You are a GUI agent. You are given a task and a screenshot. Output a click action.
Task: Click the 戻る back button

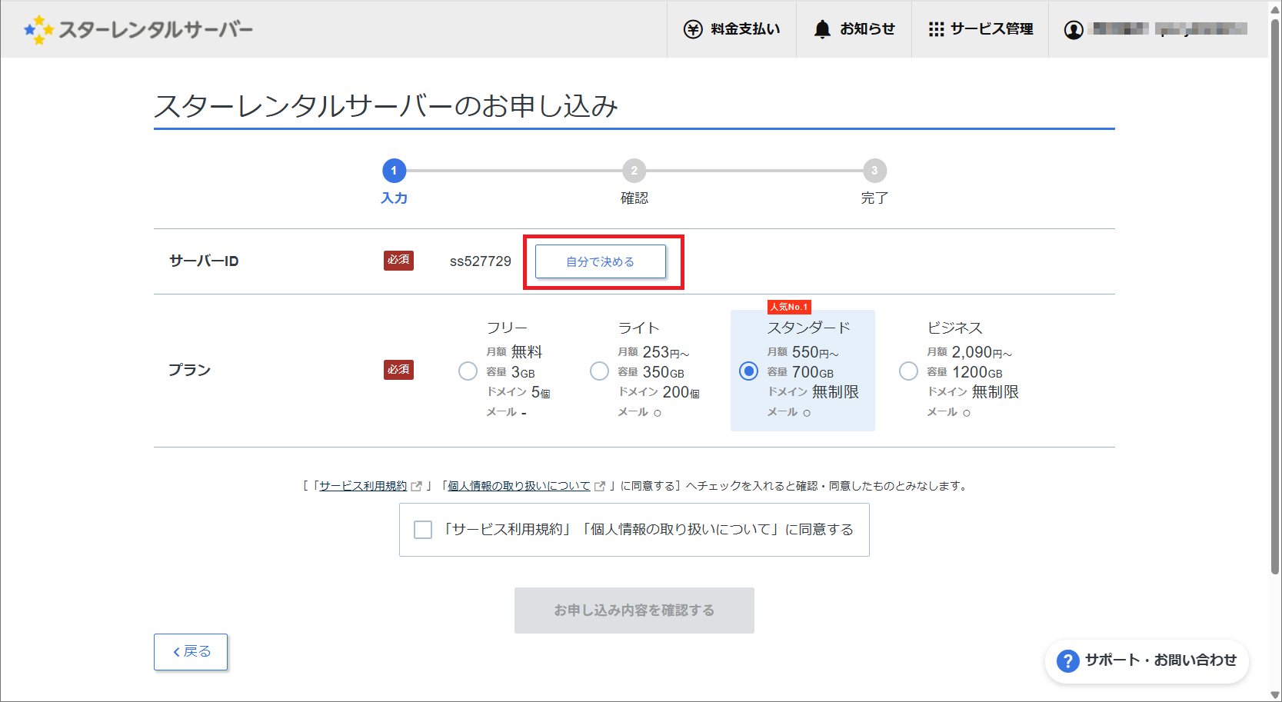click(x=191, y=652)
